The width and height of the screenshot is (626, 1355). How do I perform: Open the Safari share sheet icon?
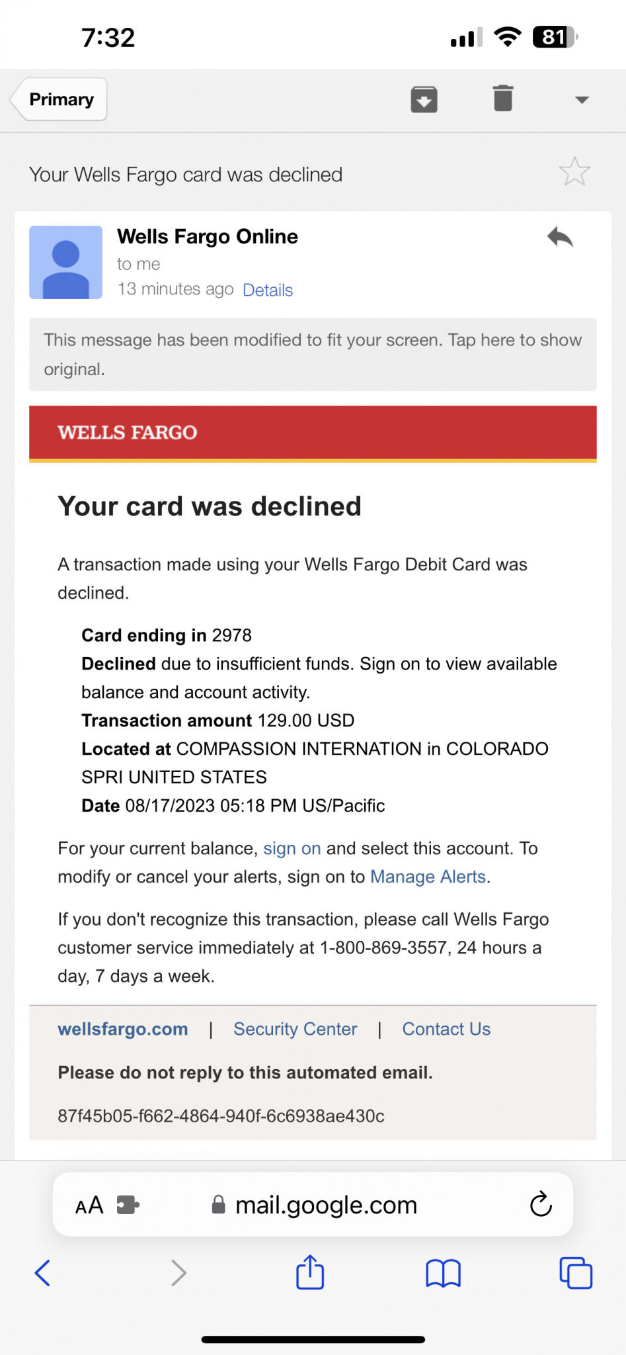tap(310, 1272)
